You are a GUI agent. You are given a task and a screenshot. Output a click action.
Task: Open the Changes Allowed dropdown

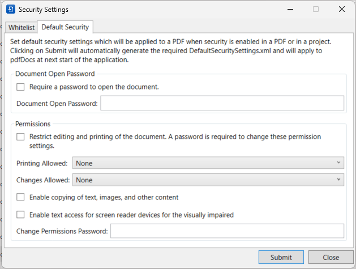[x=208, y=180]
